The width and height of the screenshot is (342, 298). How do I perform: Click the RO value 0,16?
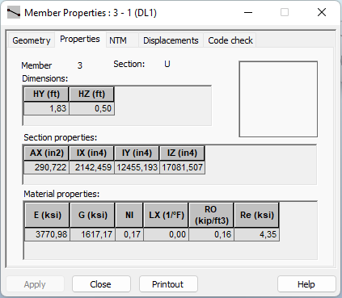(x=212, y=234)
